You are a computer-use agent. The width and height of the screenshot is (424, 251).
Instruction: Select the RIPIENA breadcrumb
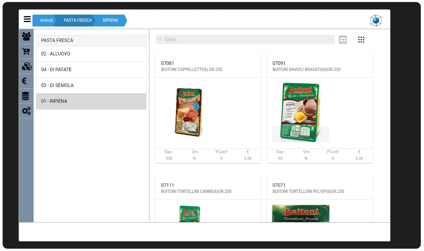pyautogui.click(x=110, y=20)
